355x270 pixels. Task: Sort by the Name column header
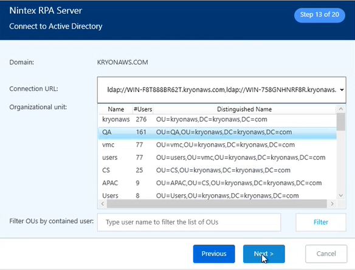115,109
